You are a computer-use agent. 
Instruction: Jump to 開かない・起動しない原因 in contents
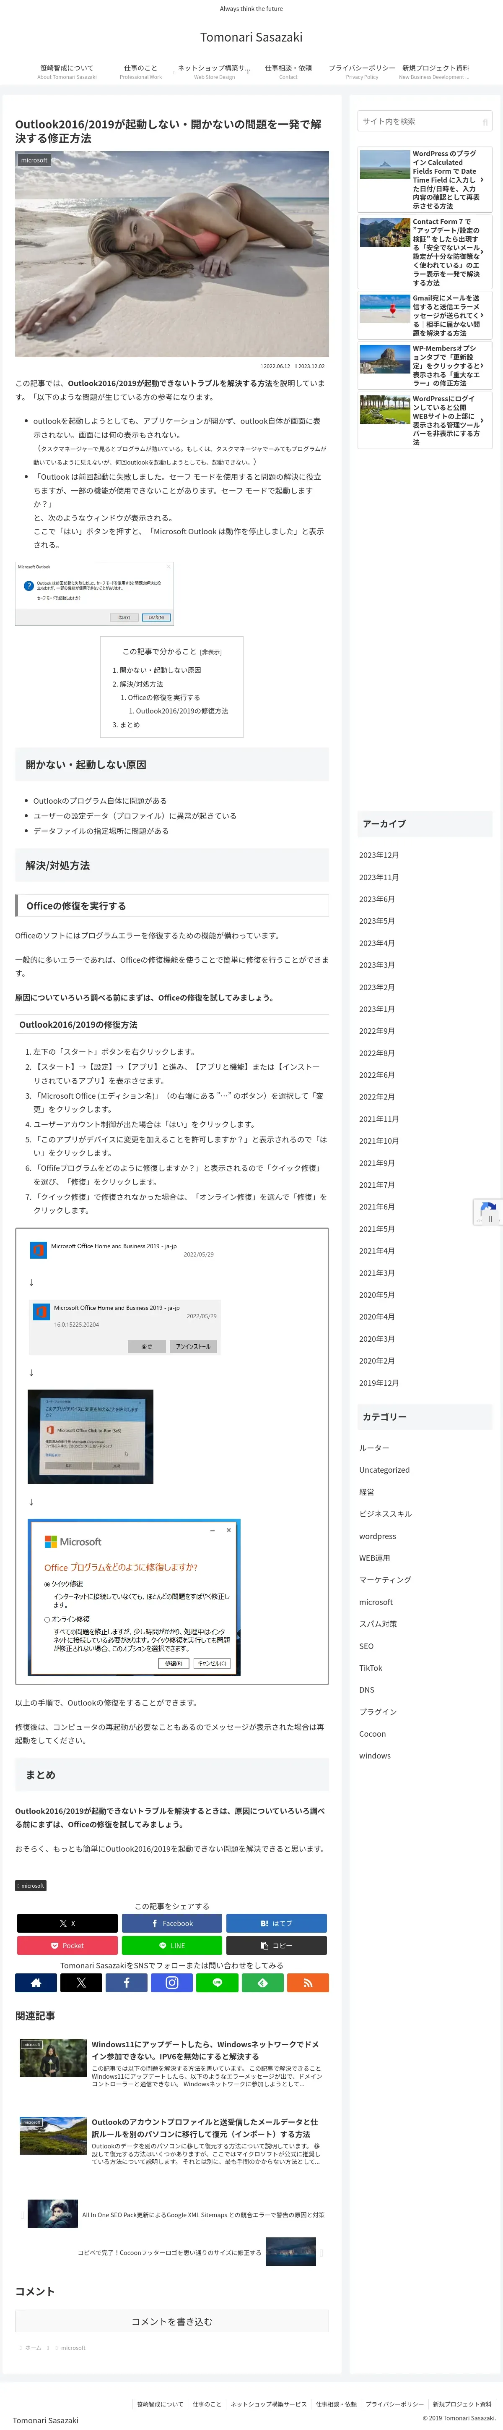pos(160,670)
